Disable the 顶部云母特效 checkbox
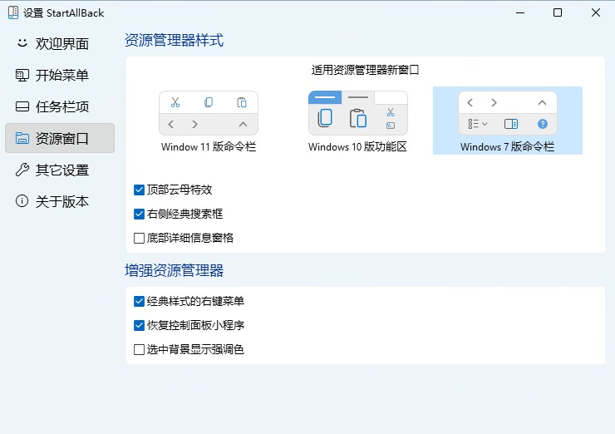Viewport: 615px width, 434px height. point(140,190)
